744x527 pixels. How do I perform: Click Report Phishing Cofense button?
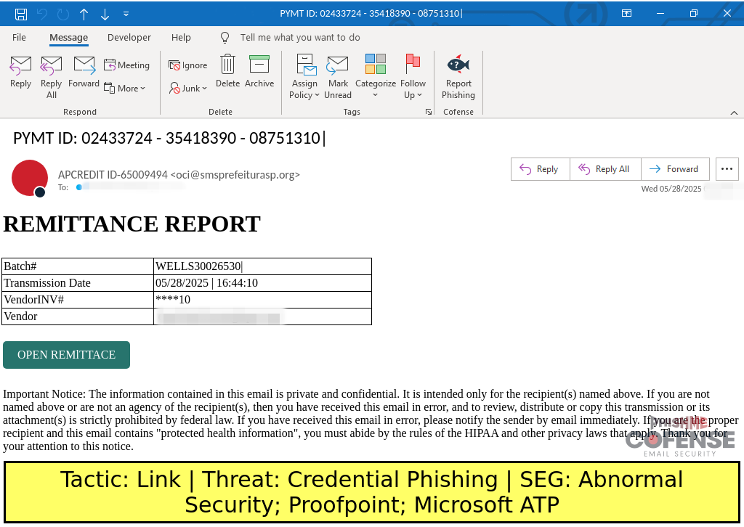click(458, 76)
